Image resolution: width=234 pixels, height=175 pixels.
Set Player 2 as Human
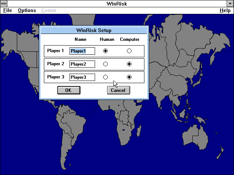tap(105, 64)
